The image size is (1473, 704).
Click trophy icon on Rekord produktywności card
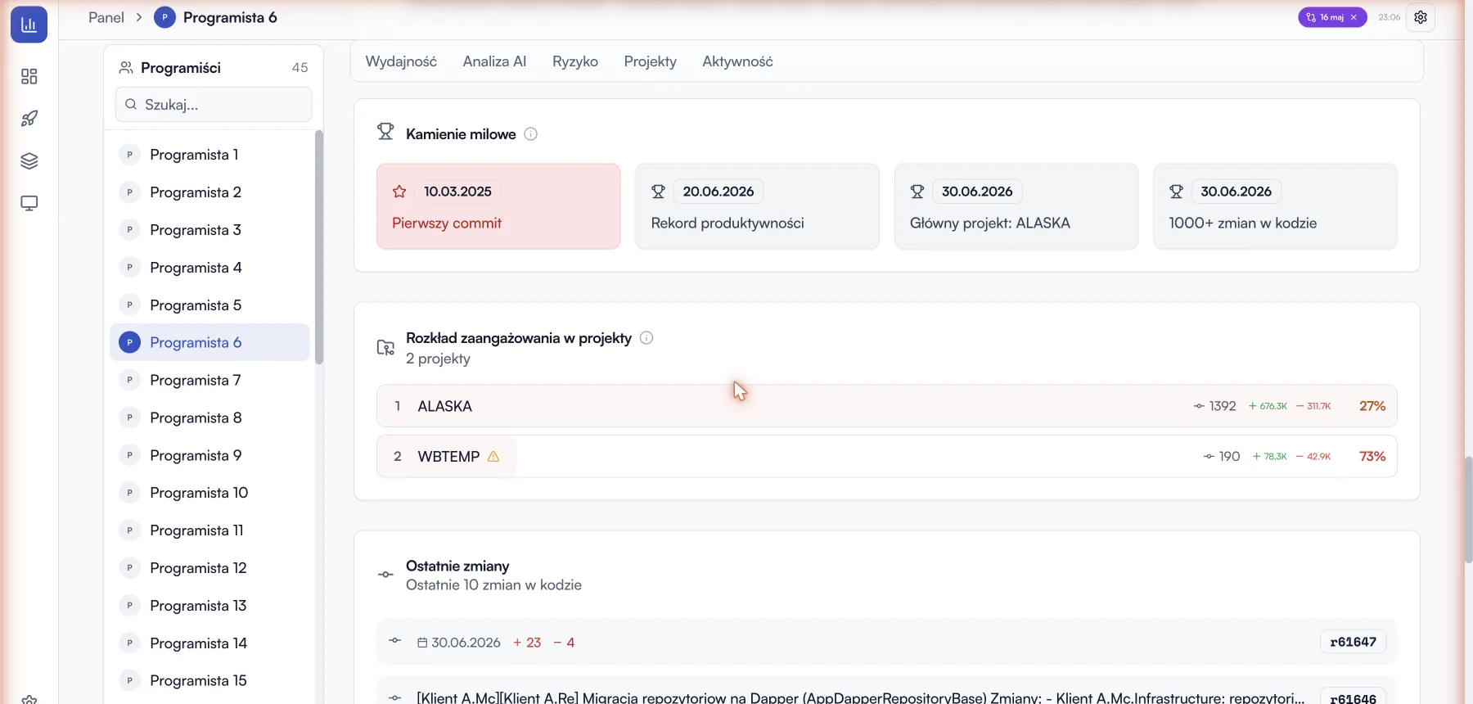click(x=658, y=192)
